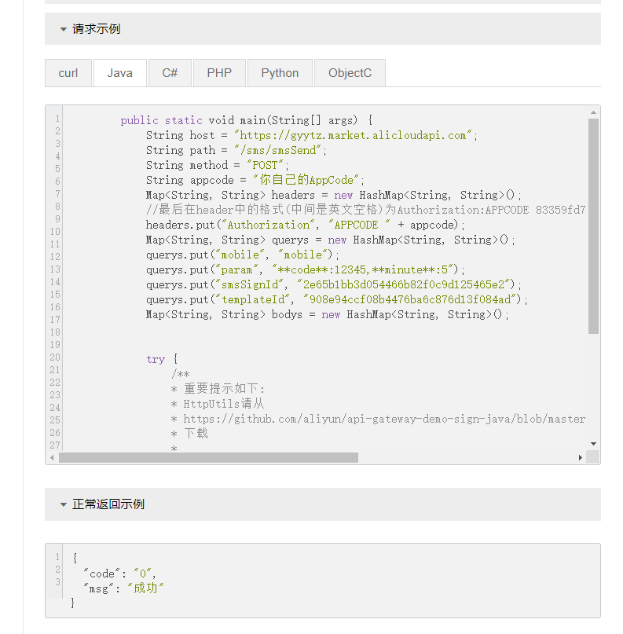
Task: Switch to the curl tab
Action: pos(68,73)
